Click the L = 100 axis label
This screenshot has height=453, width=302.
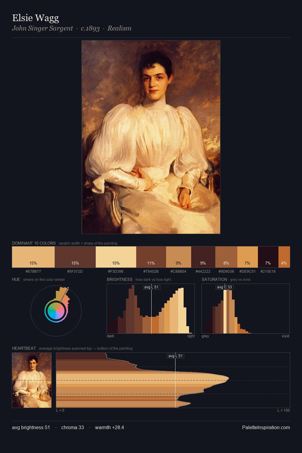284,410
